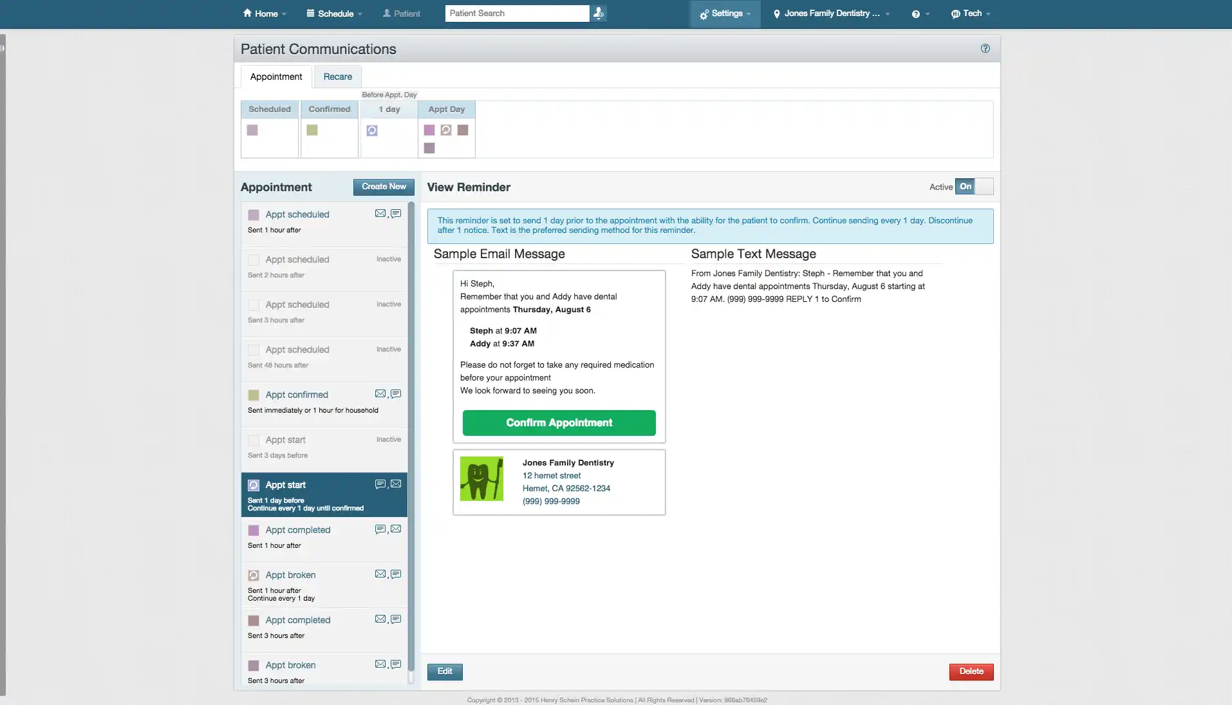Check the inactive Appt scheduled 2 hours after box
The width and height of the screenshot is (1232, 705).
click(254, 260)
